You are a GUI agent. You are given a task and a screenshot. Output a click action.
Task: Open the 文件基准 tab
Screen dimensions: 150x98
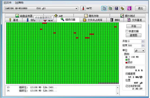click(x=135, y=20)
